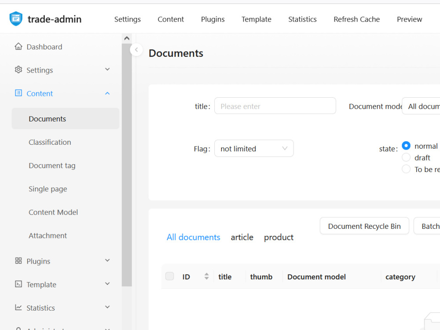Image resolution: width=440 pixels, height=330 pixels.
Task: Click the sidebar vertical scrollbar thumb
Action: (x=127, y=165)
